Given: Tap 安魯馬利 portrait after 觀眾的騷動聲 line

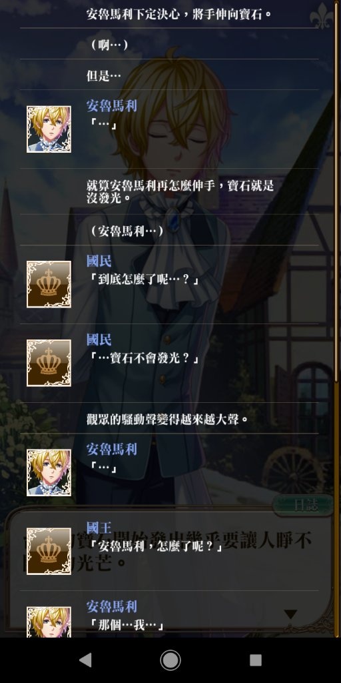Looking at the screenshot, I should coord(49,472).
